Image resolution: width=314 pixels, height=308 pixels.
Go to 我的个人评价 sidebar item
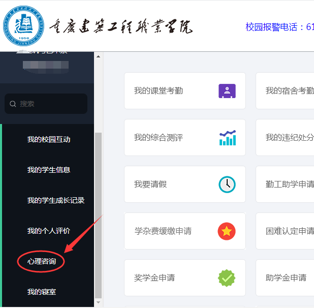[x=49, y=231]
